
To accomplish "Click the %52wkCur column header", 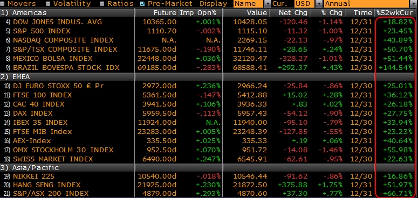I will coord(396,12).
